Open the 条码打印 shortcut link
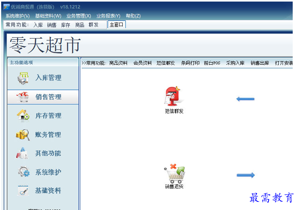 [x=190, y=63]
